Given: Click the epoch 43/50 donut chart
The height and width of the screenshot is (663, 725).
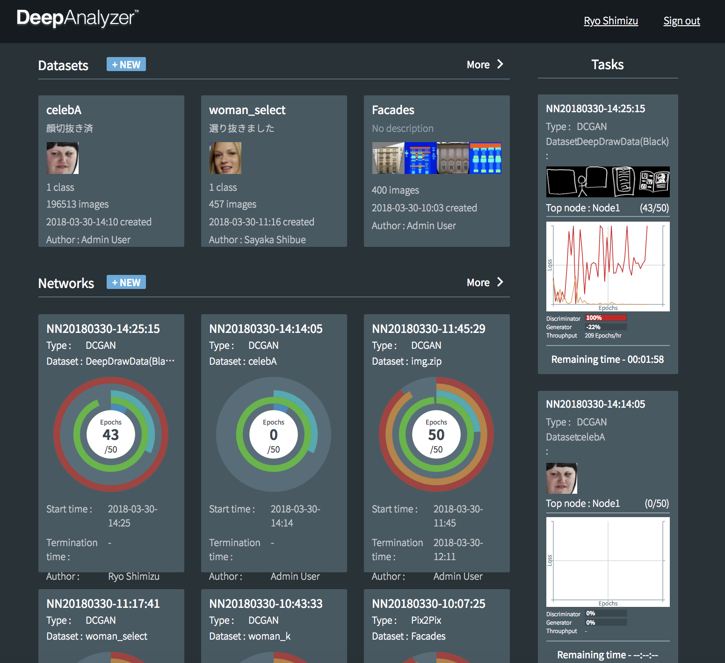Looking at the screenshot, I should click(x=111, y=434).
